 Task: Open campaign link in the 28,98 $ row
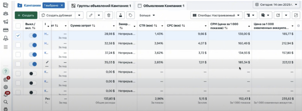coord(46,34)
